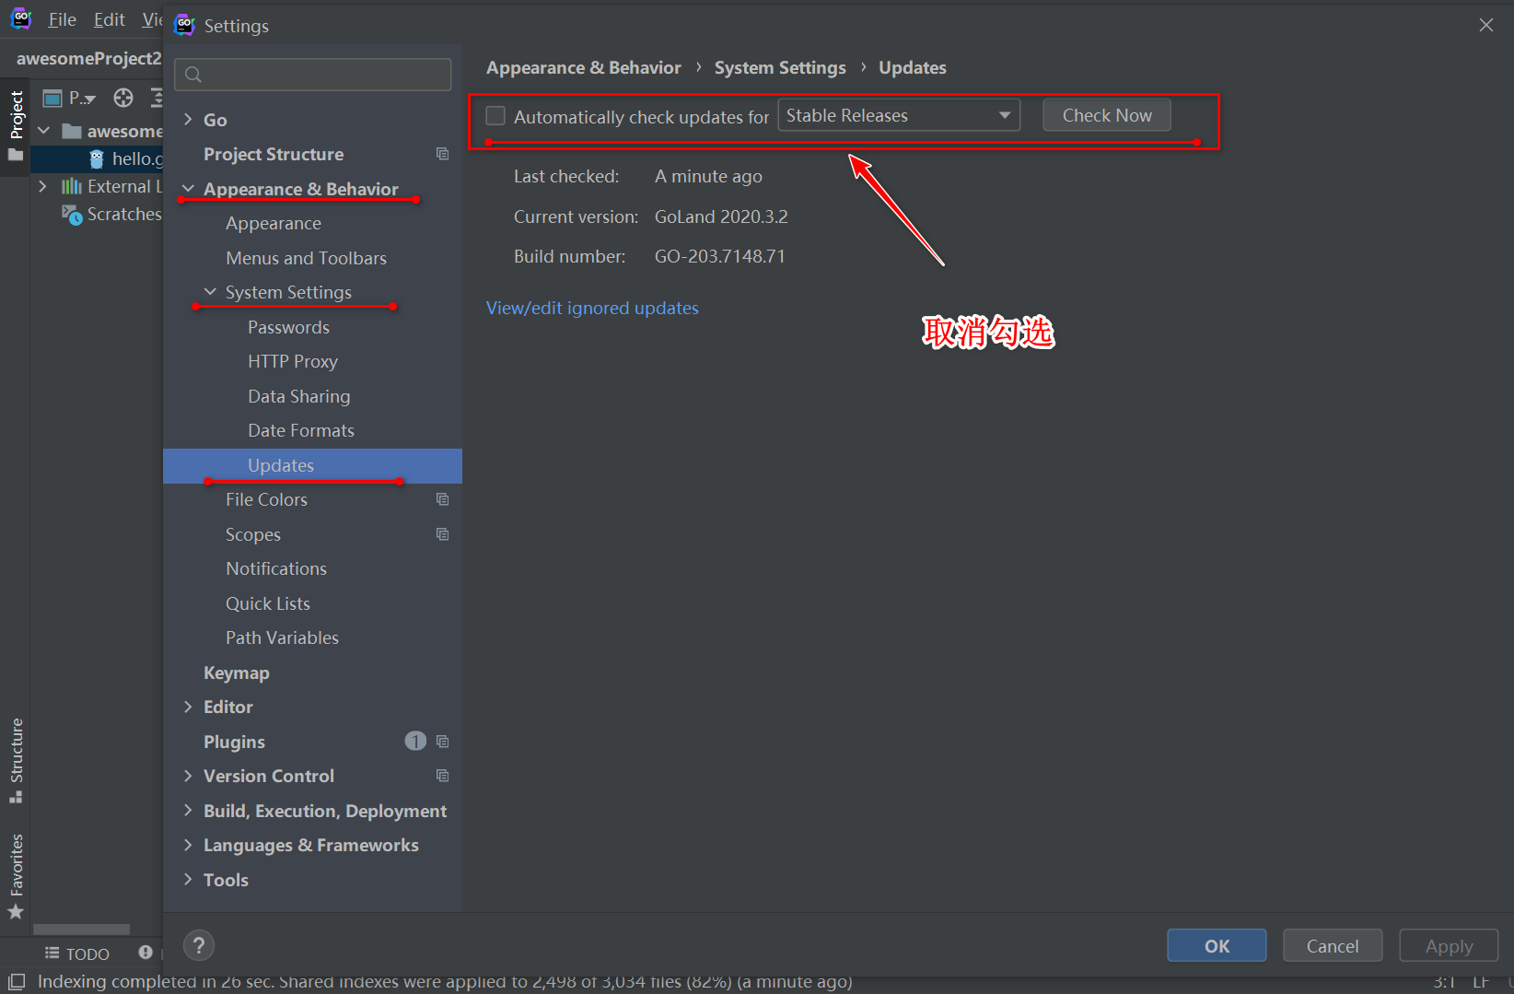This screenshot has height=994, width=1514.
Task: Click the Apply button
Action: (x=1449, y=946)
